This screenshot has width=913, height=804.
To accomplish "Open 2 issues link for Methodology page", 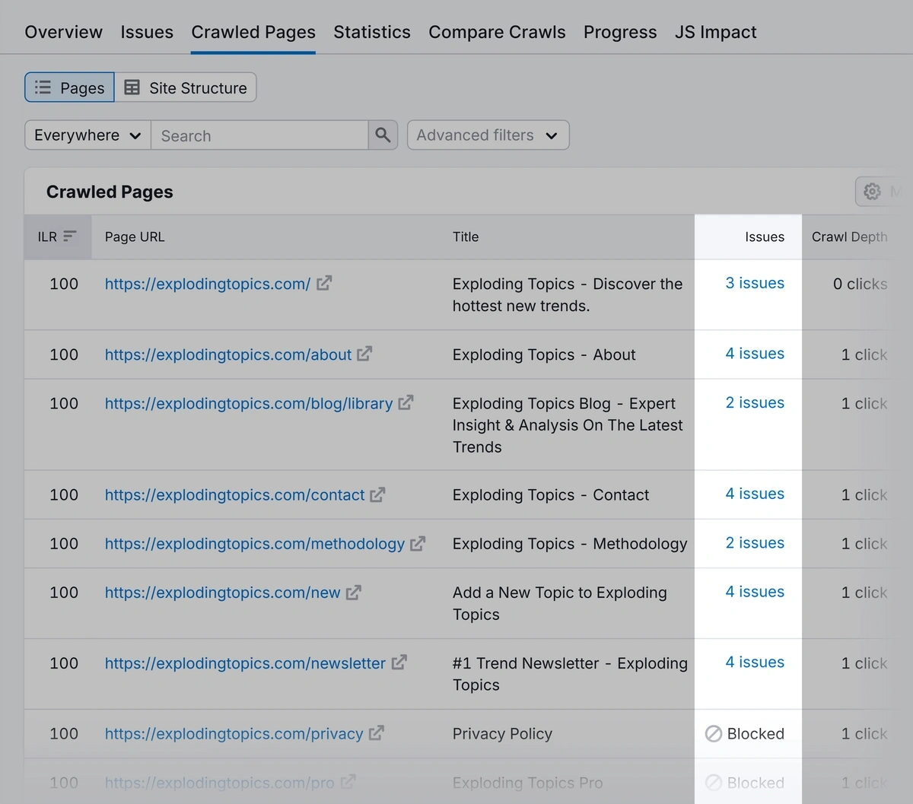I will (755, 542).
